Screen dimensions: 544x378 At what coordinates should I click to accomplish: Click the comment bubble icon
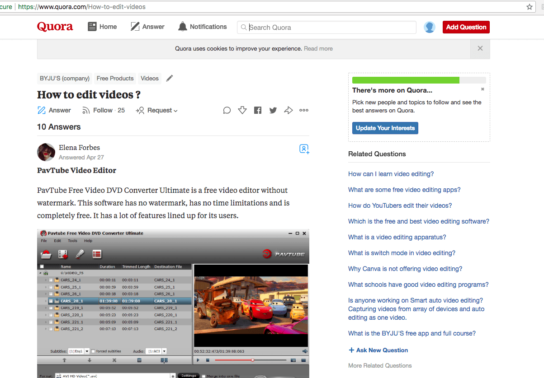click(x=227, y=110)
